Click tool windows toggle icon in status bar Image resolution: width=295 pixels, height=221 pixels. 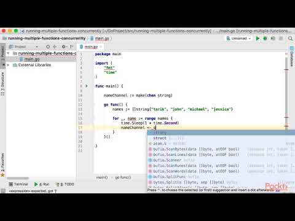click(x=3, y=191)
